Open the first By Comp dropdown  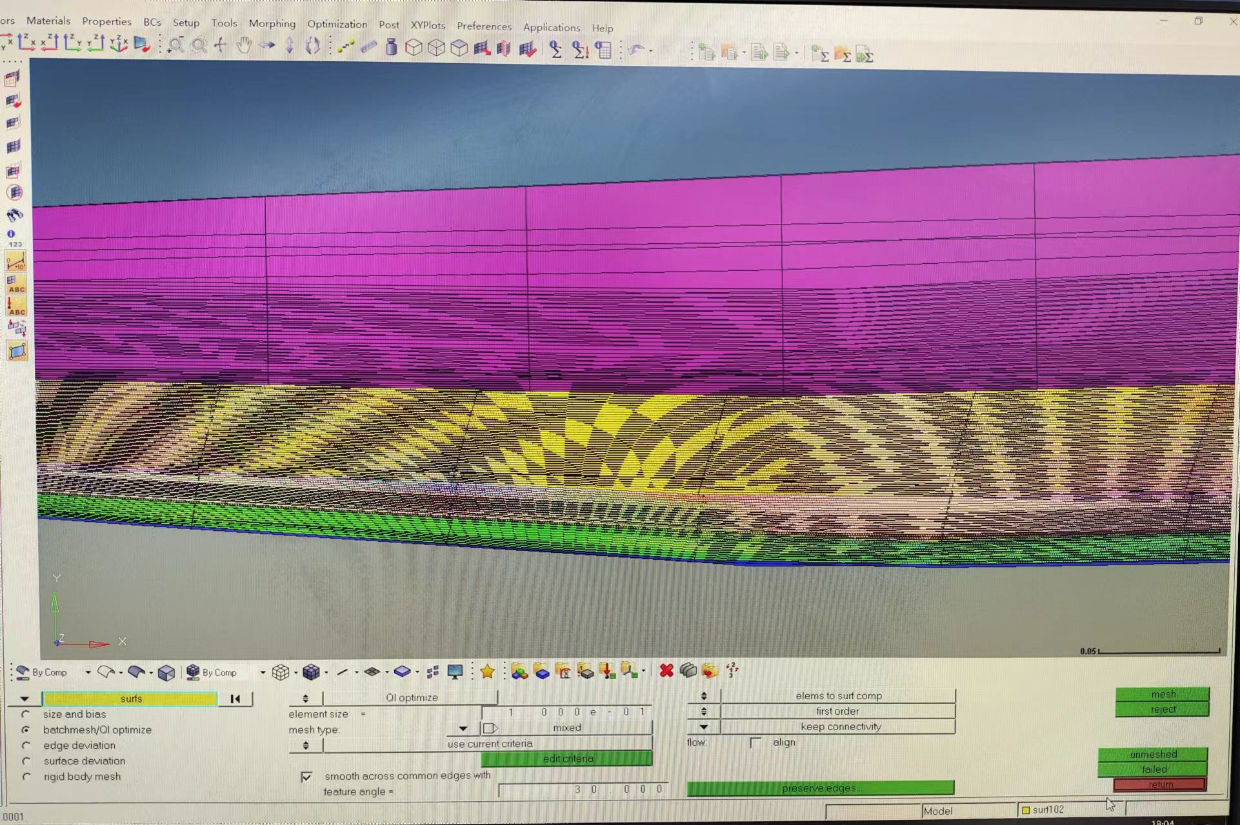coord(88,672)
